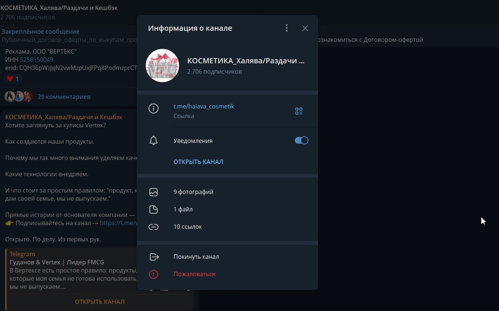Click the channel avatar picture
The image size is (499, 311).
pyautogui.click(x=162, y=66)
